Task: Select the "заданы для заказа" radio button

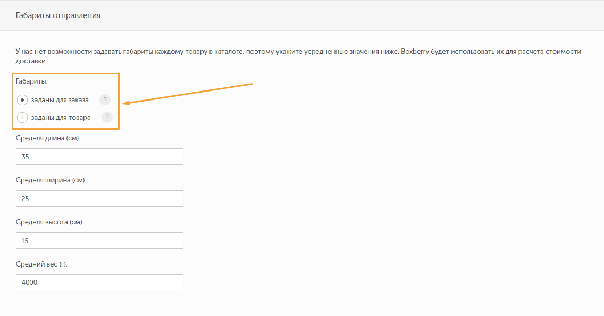Action: pyautogui.click(x=22, y=100)
